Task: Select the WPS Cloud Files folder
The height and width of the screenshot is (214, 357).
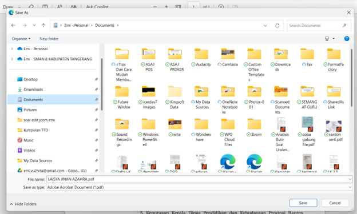Action: tap(228, 132)
